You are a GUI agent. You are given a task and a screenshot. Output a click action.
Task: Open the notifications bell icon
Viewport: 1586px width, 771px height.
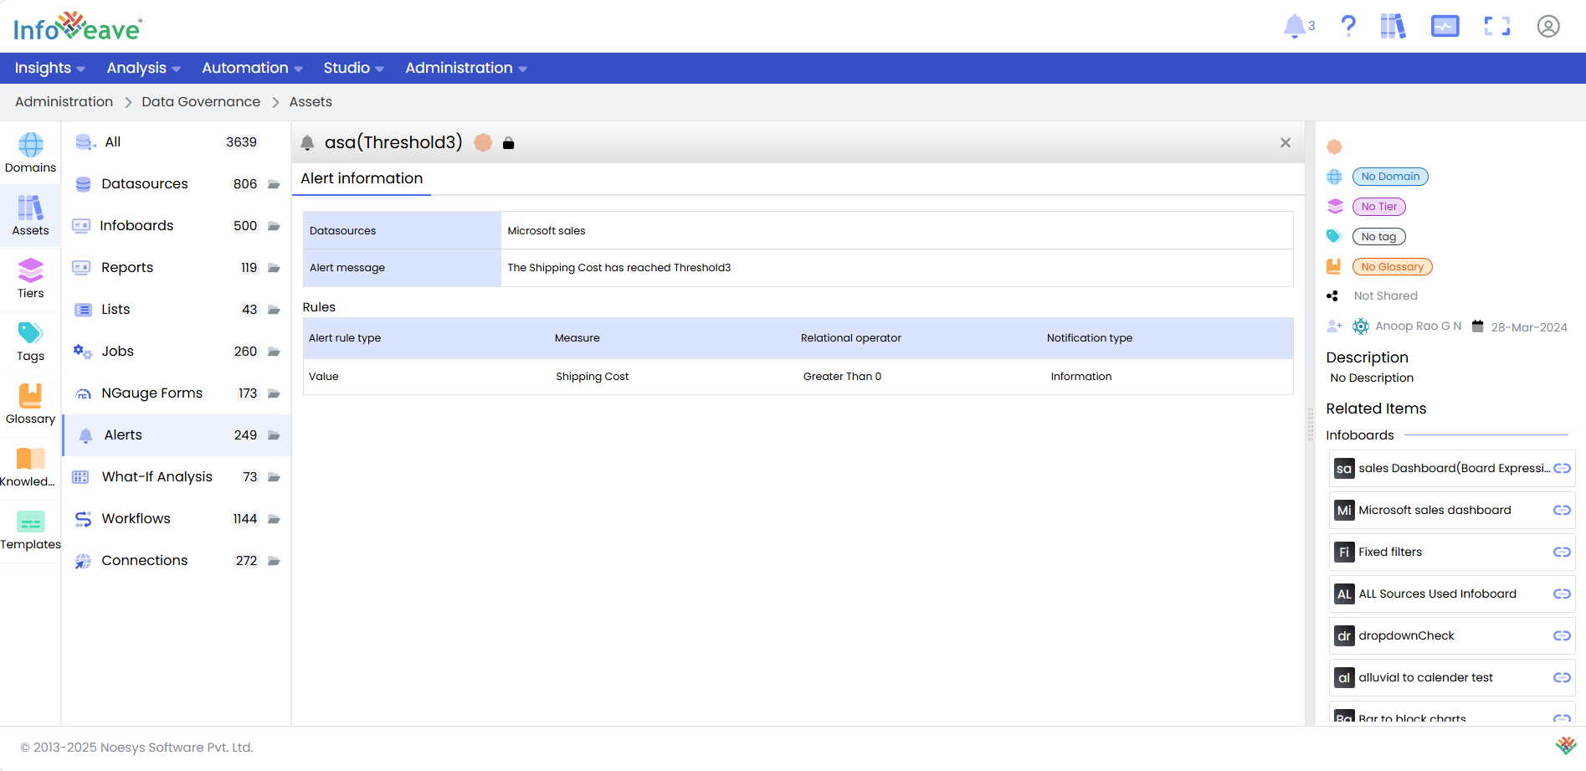(x=1294, y=27)
